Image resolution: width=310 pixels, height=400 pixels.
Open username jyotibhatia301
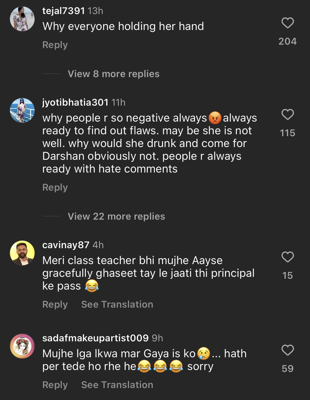point(75,102)
